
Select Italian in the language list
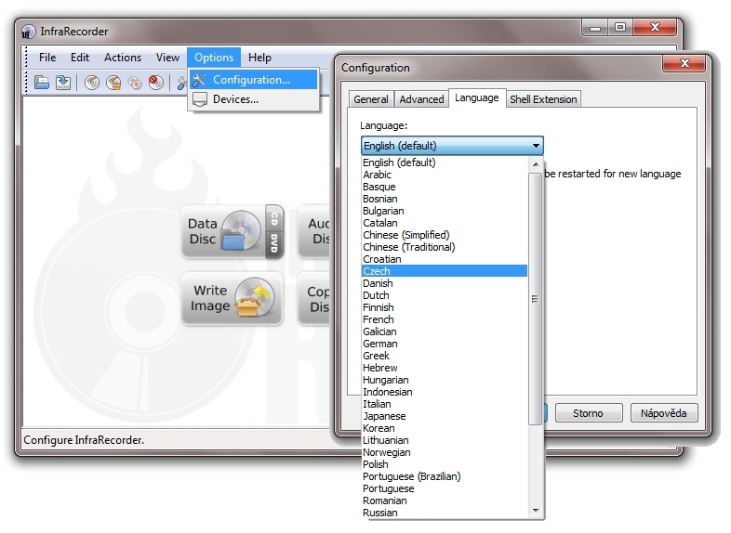pos(445,404)
